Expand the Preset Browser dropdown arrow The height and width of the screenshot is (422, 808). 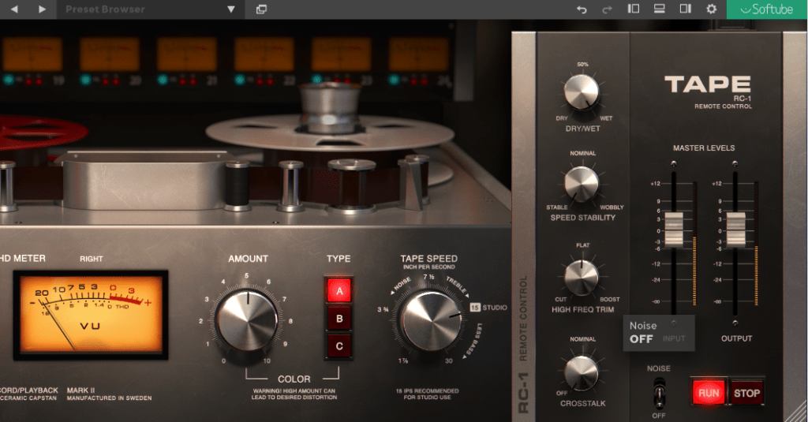click(x=231, y=9)
